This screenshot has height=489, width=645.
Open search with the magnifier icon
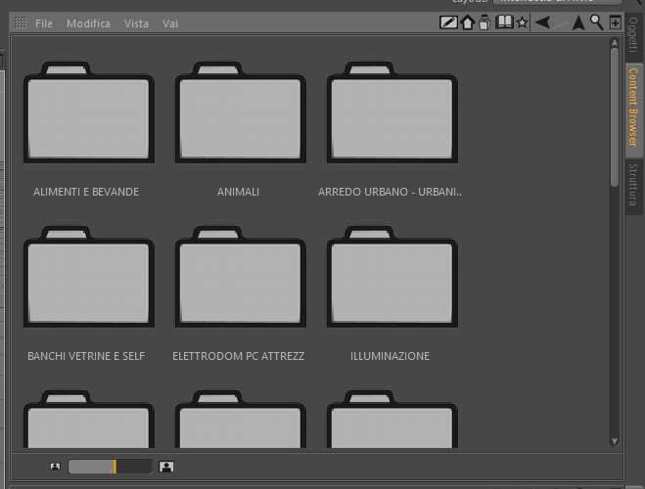point(596,22)
